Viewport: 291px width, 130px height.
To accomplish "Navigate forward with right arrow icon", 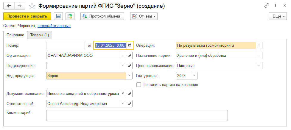I will tap(20, 6).
